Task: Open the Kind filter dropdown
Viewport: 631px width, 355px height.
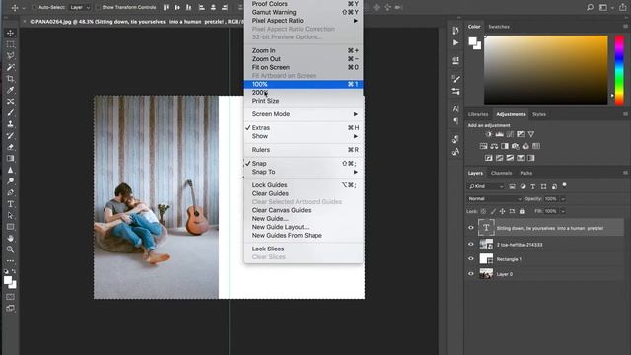Action: coord(486,186)
